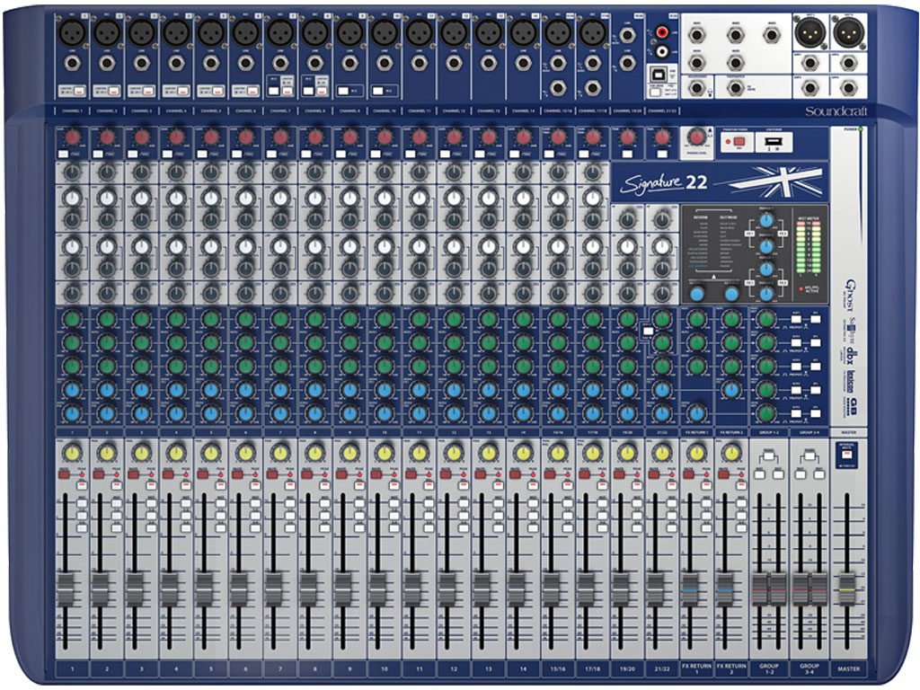Image resolution: width=920 pixels, height=690 pixels.
Task: Click the FX RETURN 2 fader
Action: 725,589
